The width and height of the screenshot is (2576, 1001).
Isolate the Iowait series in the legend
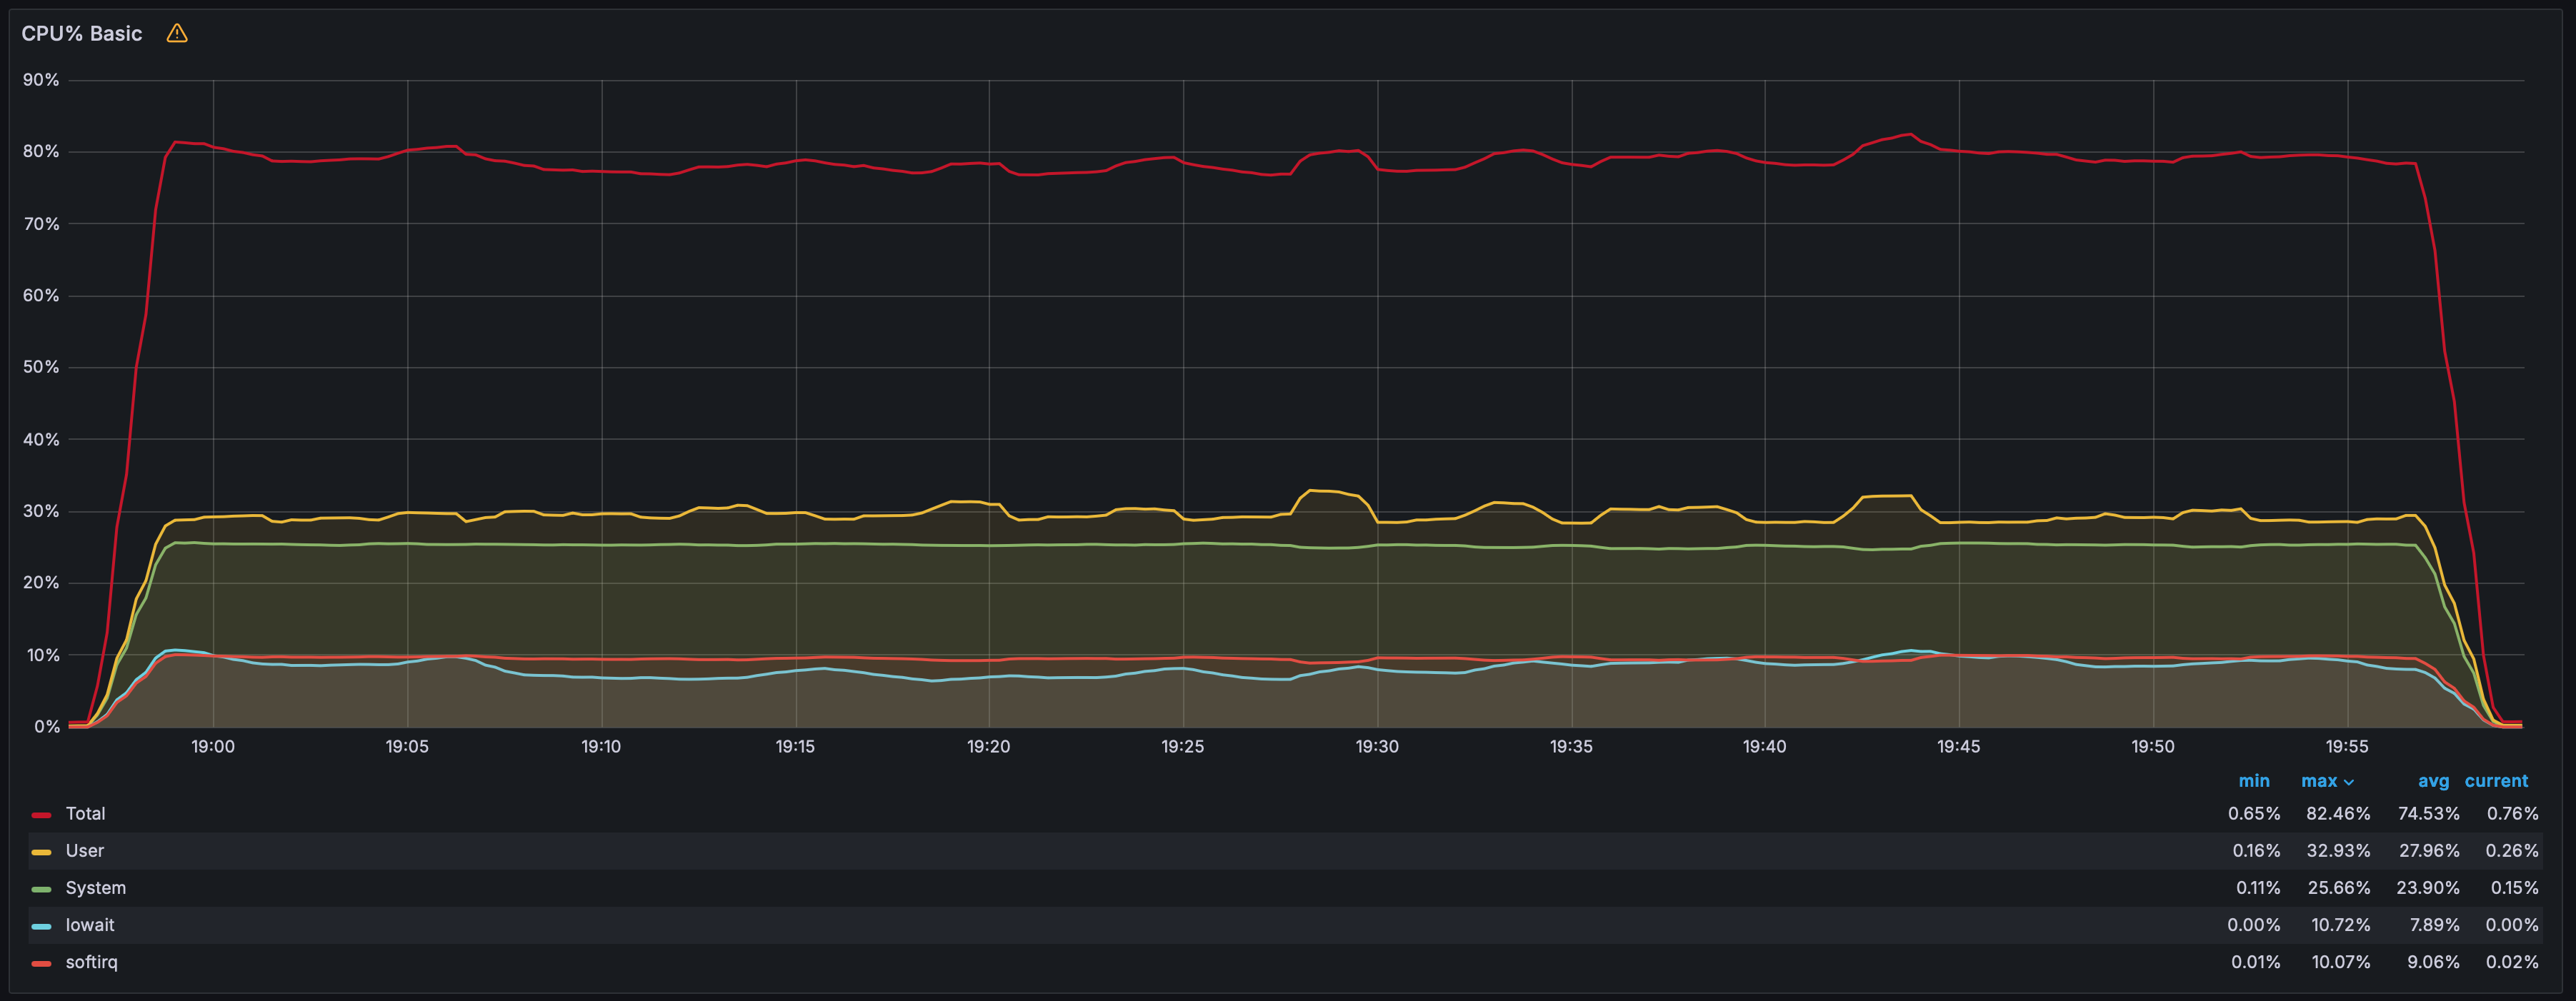coord(90,924)
